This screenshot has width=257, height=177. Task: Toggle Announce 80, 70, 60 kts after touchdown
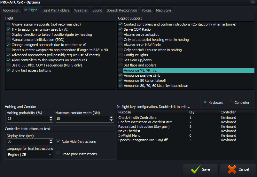121,86
